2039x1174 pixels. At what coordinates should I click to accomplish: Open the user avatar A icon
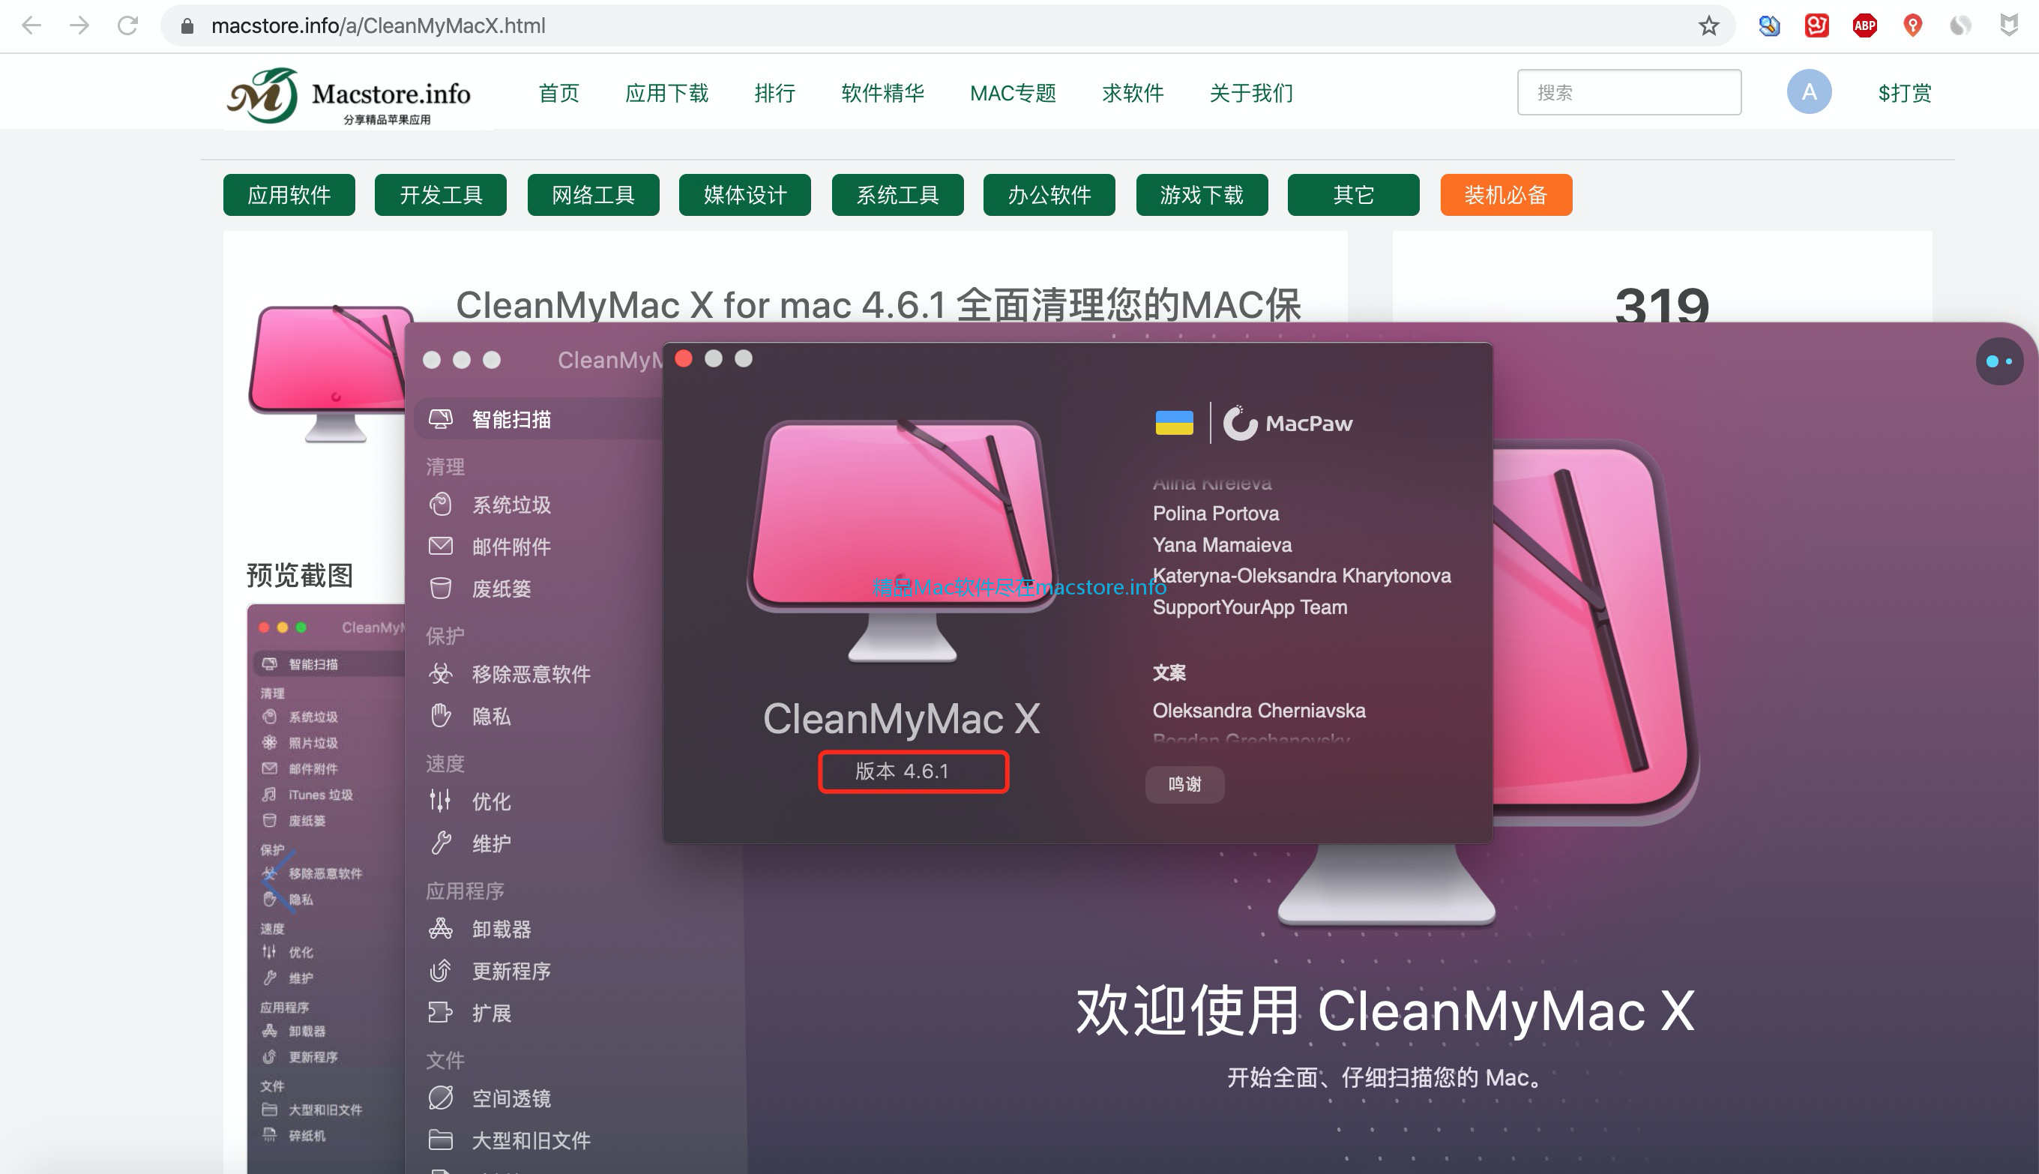[1808, 92]
